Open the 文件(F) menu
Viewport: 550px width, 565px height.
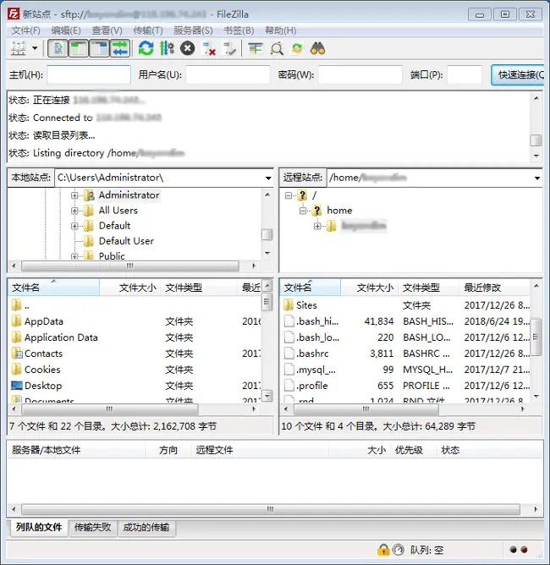click(x=25, y=30)
